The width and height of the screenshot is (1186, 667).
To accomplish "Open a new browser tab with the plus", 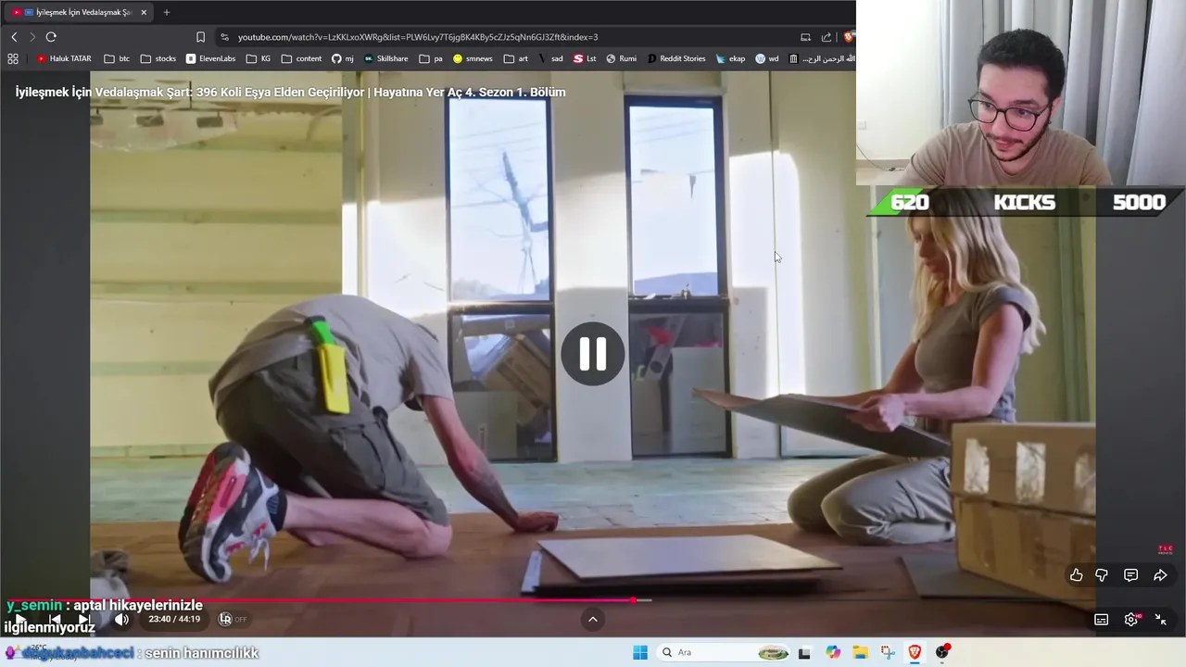I will click(x=167, y=12).
